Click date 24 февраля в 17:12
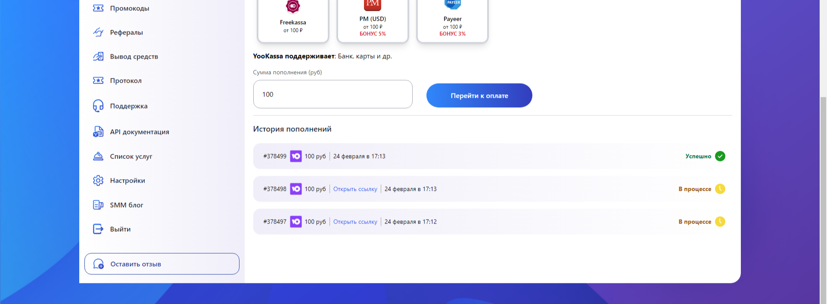This screenshot has height=304, width=827. (x=410, y=222)
